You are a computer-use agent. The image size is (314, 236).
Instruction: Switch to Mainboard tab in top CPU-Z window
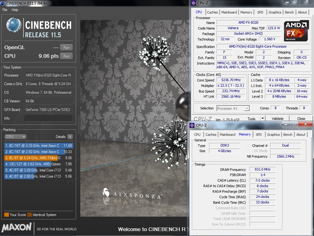(229, 12)
